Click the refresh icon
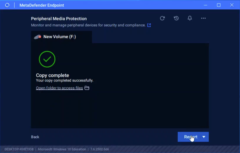240x153 pixels. pos(162,18)
